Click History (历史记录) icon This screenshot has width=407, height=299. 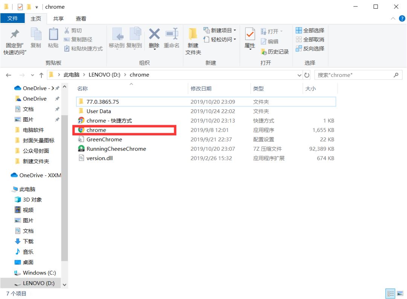263,52
